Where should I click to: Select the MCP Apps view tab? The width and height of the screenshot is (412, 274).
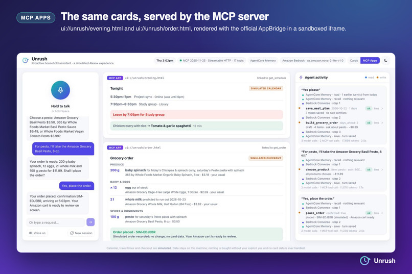pyautogui.click(x=370, y=61)
